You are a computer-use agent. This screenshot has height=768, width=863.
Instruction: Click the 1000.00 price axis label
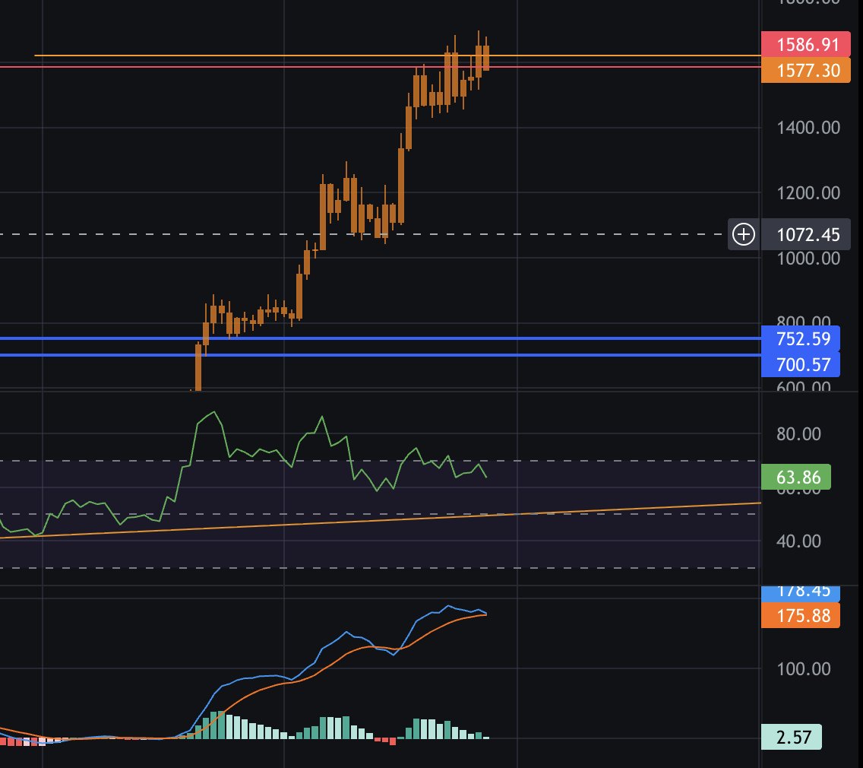(x=808, y=259)
